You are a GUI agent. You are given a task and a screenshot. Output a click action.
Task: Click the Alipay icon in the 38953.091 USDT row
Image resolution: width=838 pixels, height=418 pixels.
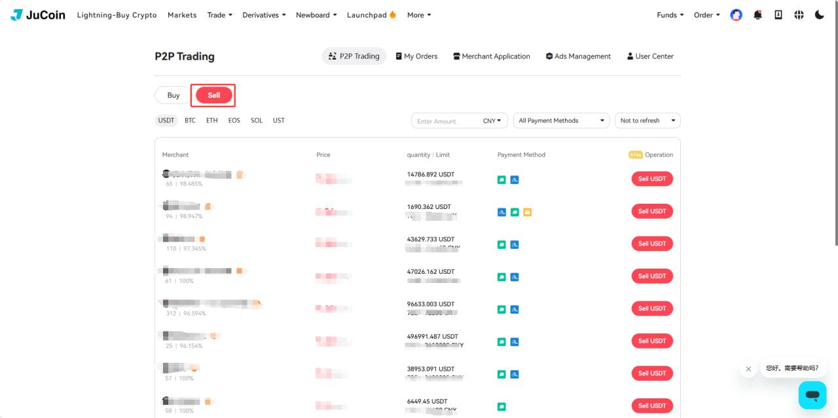[515, 374]
